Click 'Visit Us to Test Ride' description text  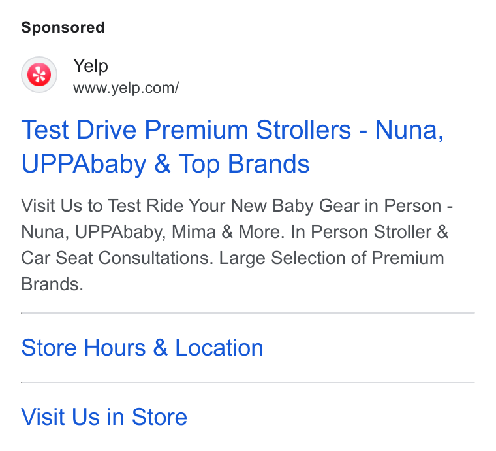click(x=103, y=205)
